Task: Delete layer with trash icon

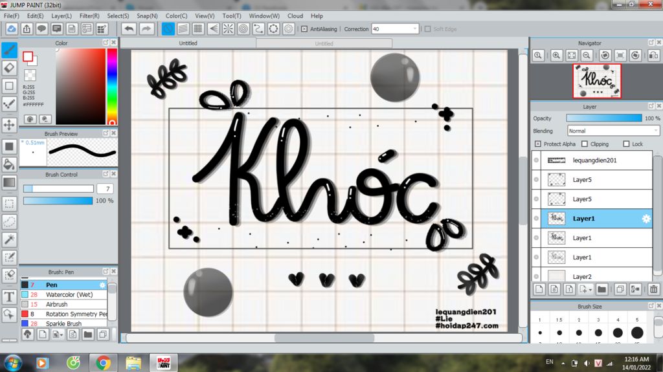Action: [654, 290]
